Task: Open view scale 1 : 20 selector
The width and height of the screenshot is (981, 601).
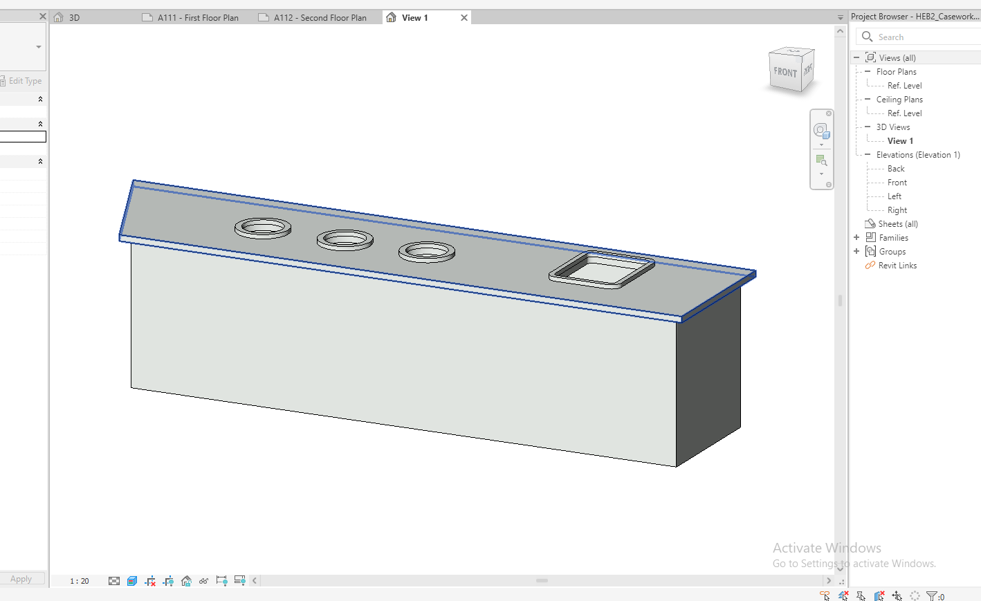Action: (80, 581)
